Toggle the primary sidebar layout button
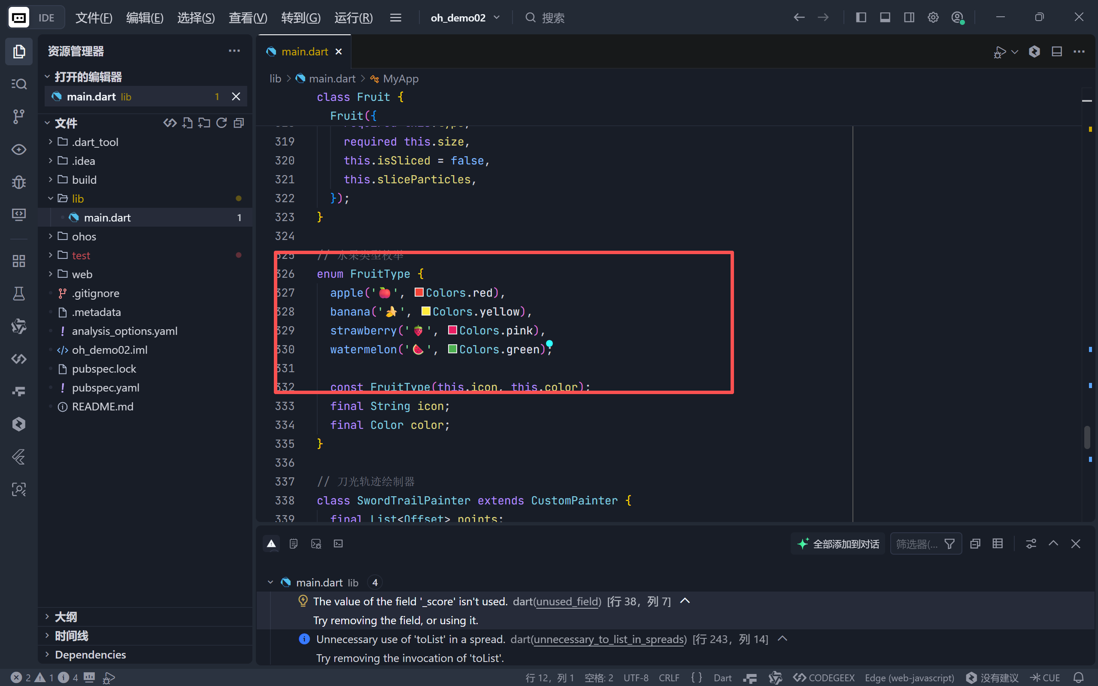Image resolution: width=1098 pixels, height=686 pixels. [861, 18]
